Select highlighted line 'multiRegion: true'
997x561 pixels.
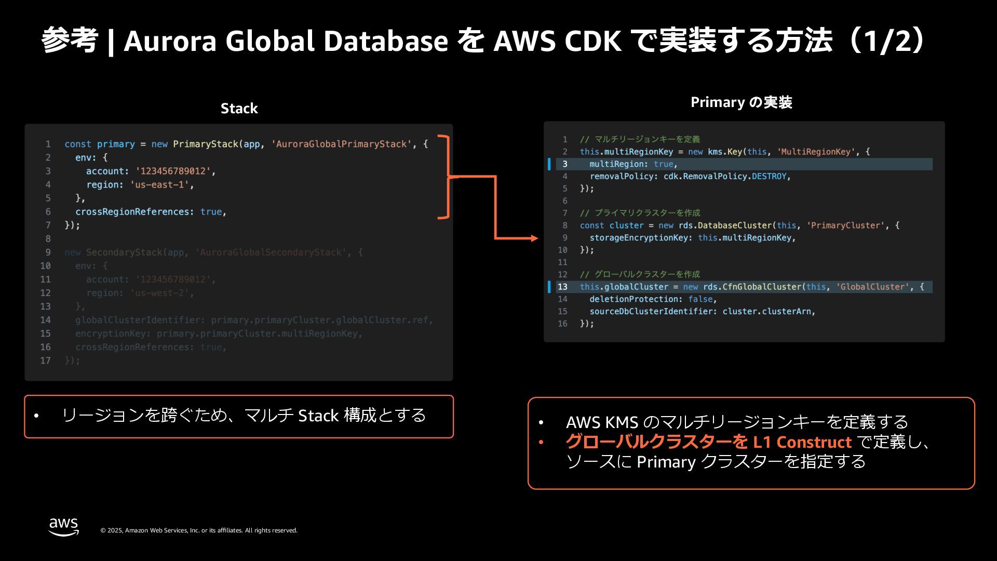[744, 164]
